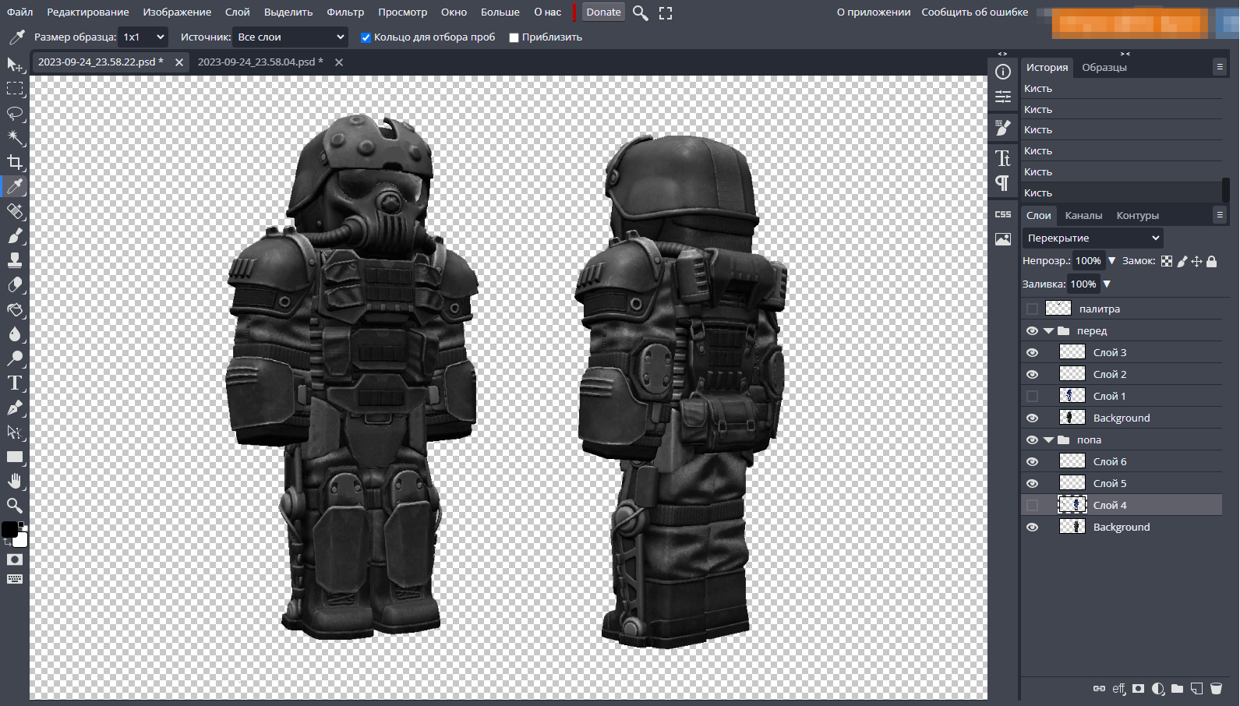Switch to the 'Каналы' tab

pos(1083,215)
